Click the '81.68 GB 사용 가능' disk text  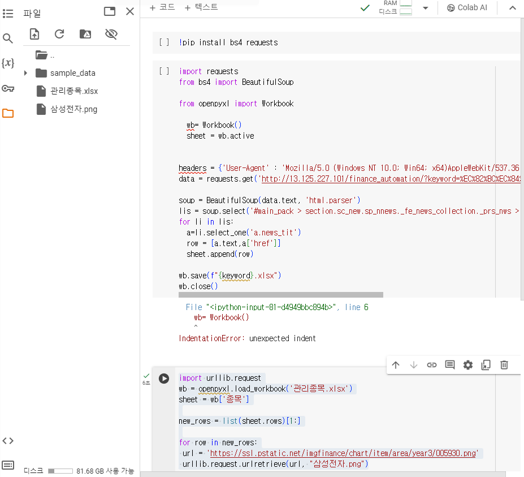point(105,471)
